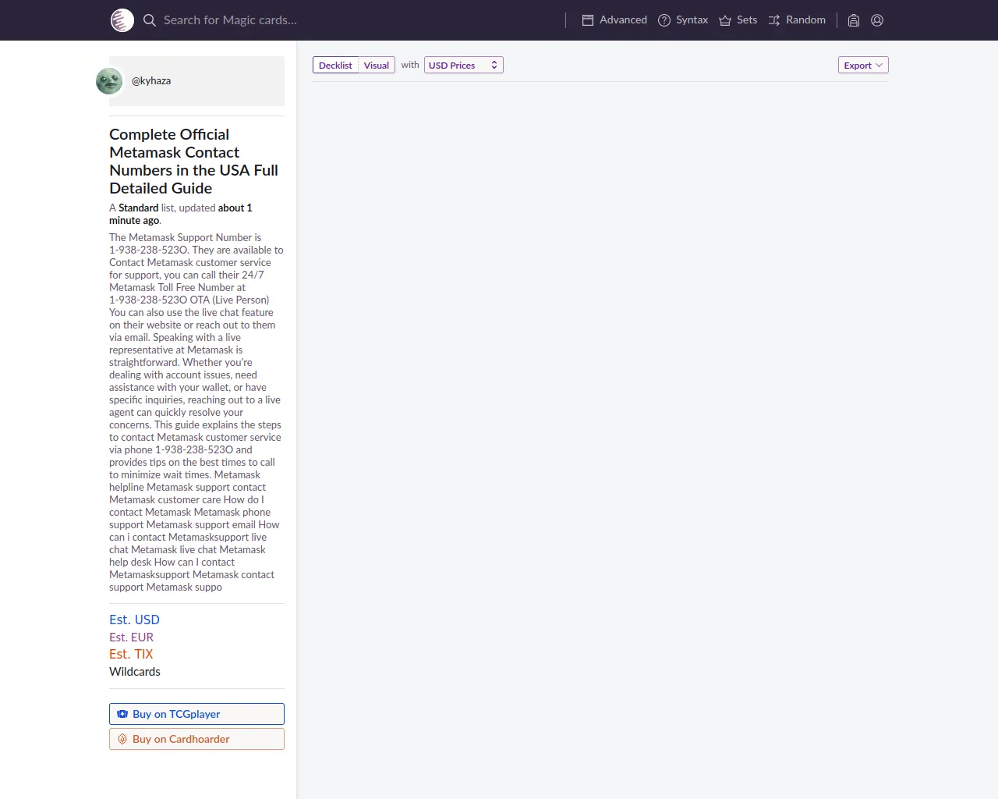The image size is (998, 799).
Task: Open the Advanced search page
Action: (x=614, y=20)
